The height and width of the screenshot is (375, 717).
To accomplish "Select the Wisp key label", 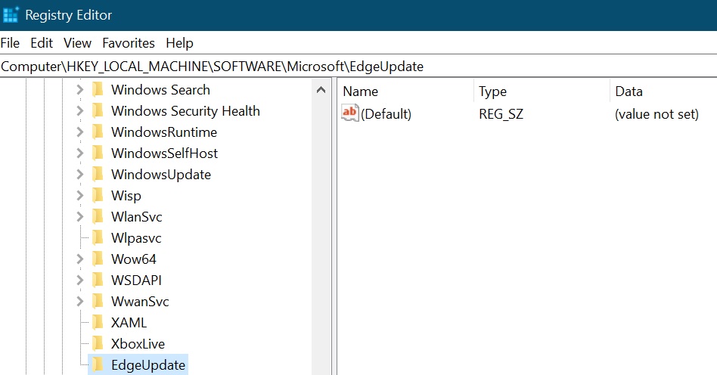I will (x=126, y=196).
